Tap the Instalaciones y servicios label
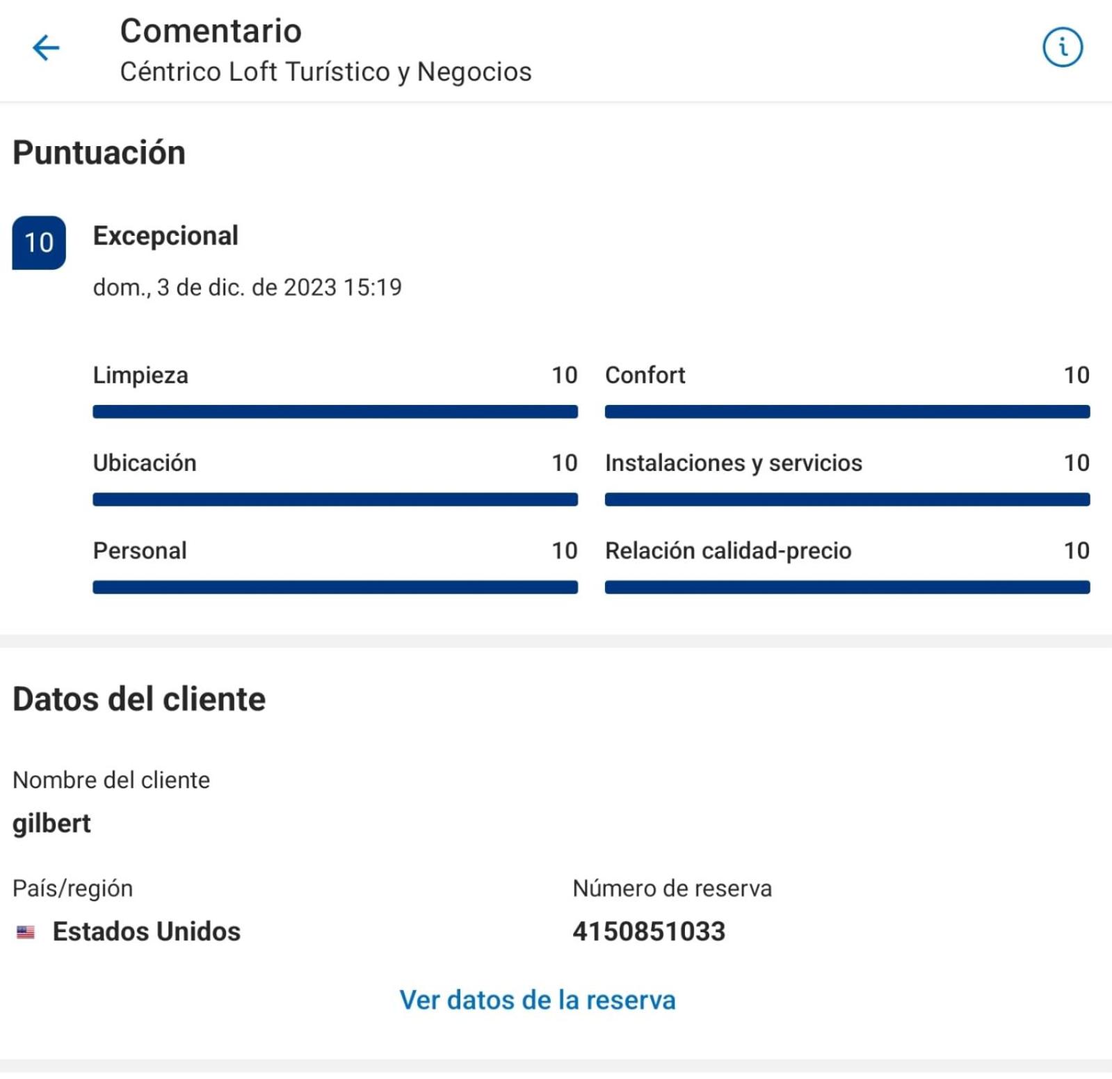The width and height of the screenshot is (1112, 1079). tap(734, 463)
